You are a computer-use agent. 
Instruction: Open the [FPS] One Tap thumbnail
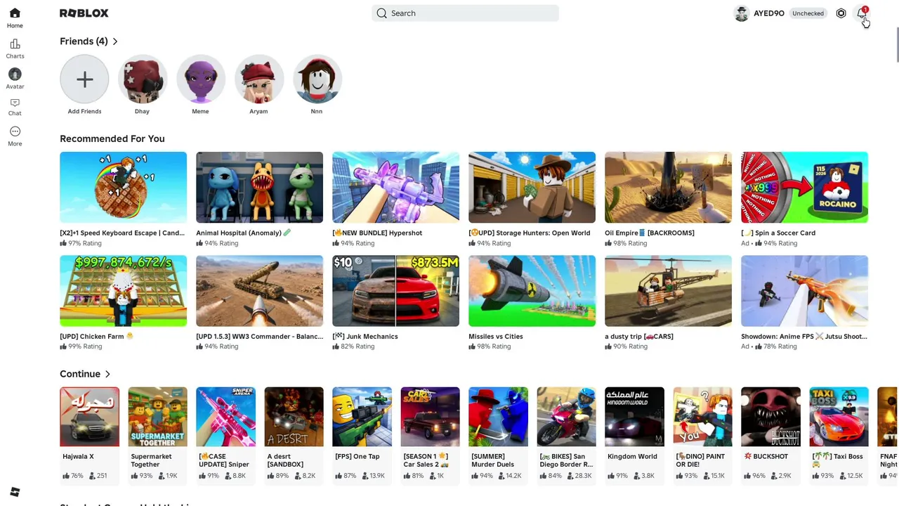(362, 417)
